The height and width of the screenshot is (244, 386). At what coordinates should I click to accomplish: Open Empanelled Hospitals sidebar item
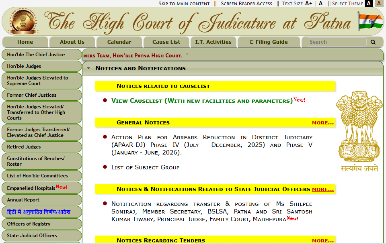point(41,188)
